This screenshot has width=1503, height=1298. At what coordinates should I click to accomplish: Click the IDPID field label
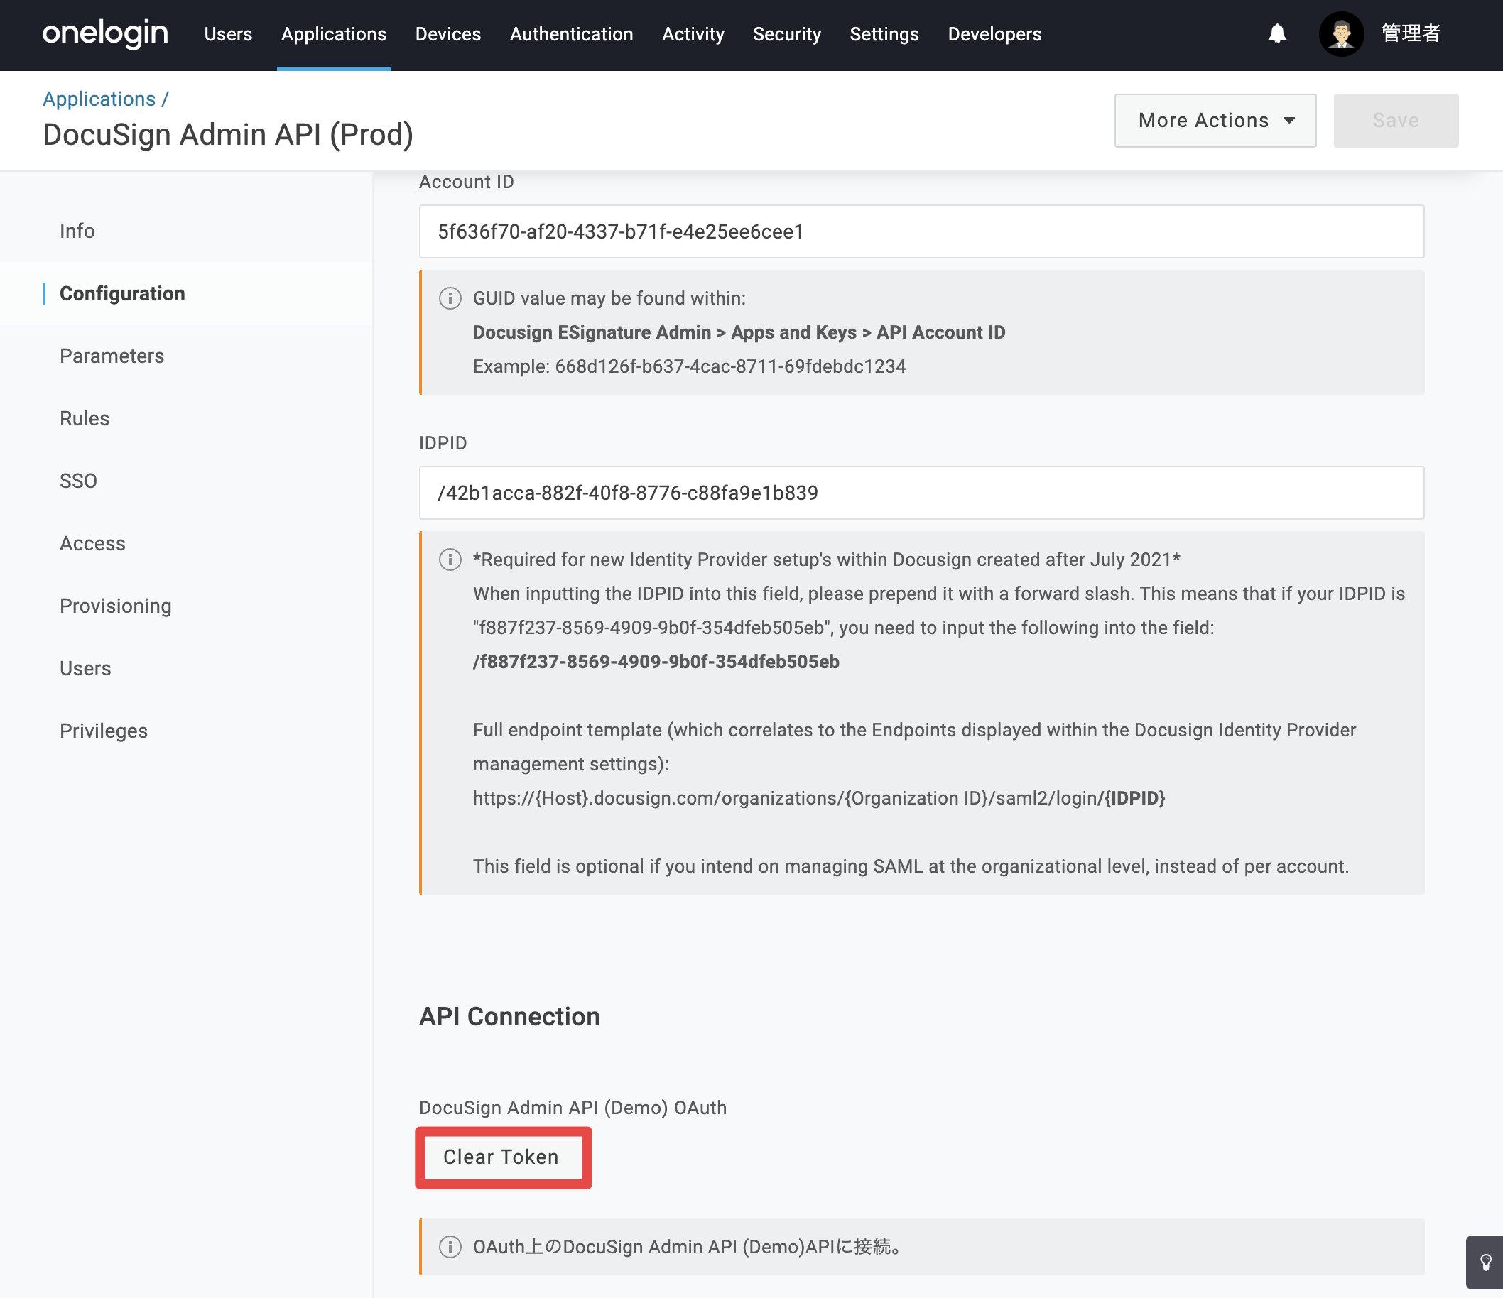(x=443, y=443)
